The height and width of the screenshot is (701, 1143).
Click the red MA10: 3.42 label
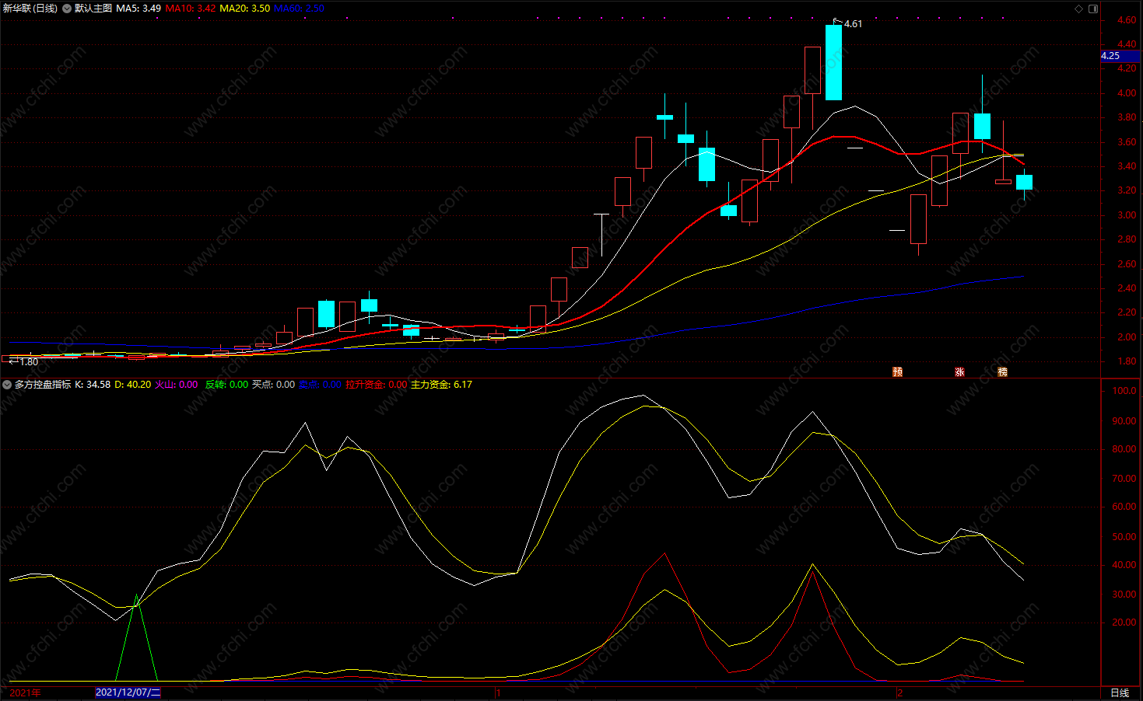[x=191, y=9]
